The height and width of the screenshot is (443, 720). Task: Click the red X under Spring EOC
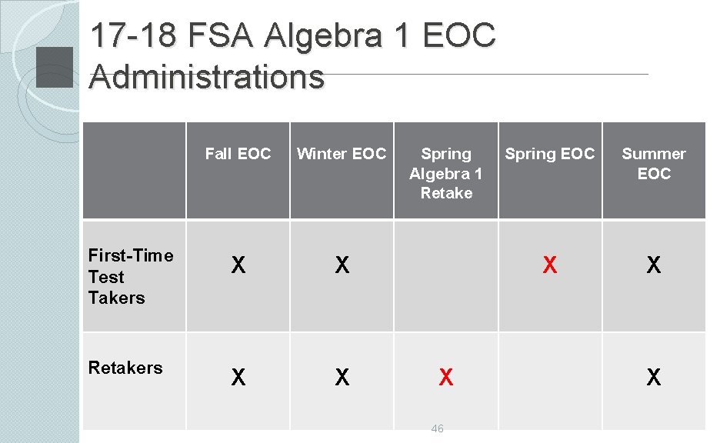pos(550,265)
